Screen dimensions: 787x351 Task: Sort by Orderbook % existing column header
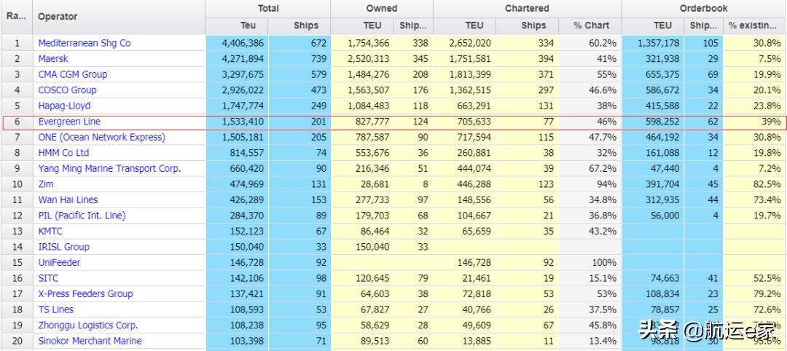[753, 25]
